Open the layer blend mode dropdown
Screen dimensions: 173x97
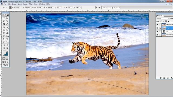pos(163,18)
